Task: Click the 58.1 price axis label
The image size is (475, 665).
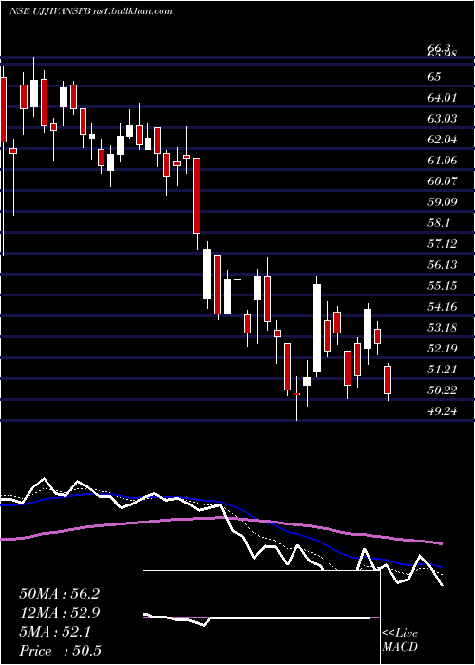Action: pyautogui.click(x=439, y=222)
